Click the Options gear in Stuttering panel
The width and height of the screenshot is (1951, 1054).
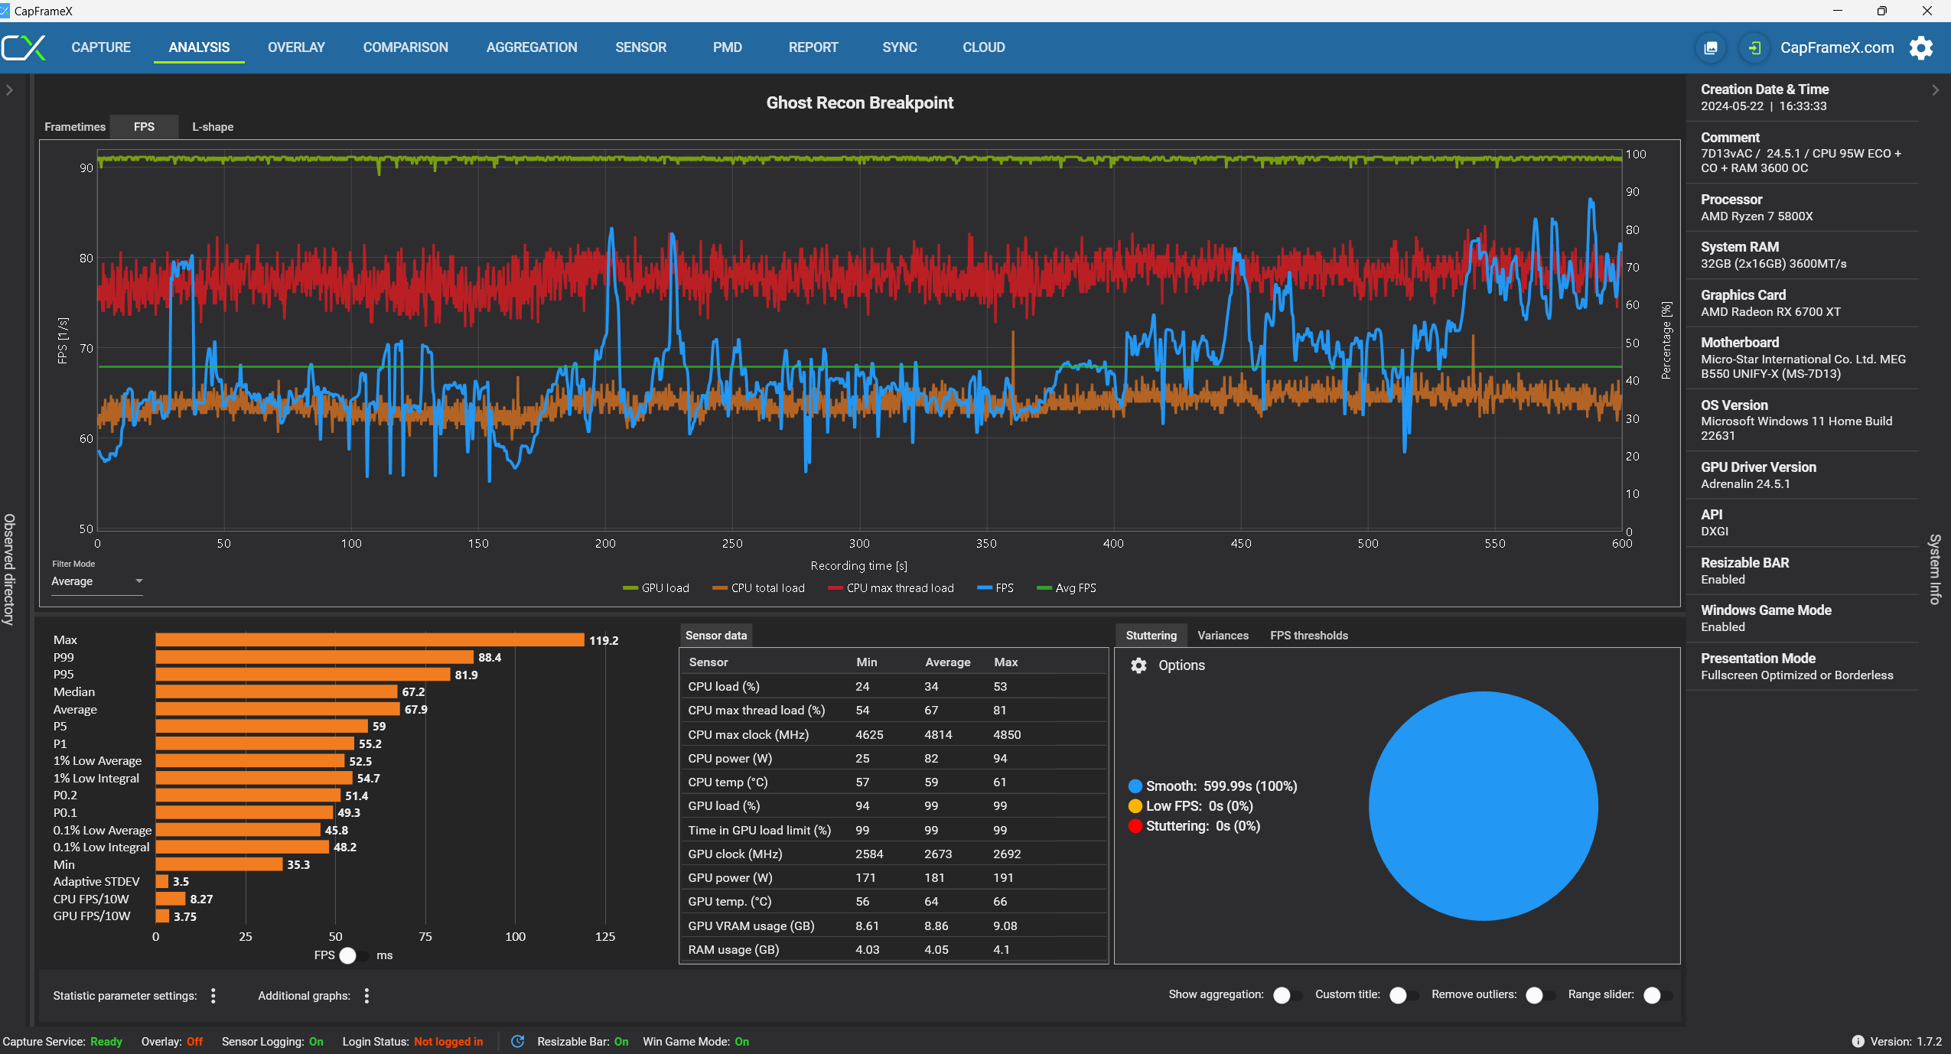pyautogui.click(x=1138, y=665)
